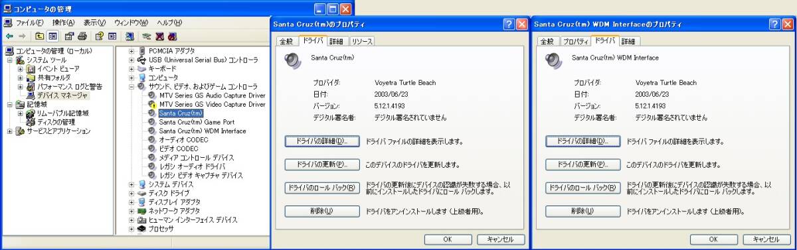The height and width of the screenshot is (250, 797).
Task: Click the デバイス マネージャ icon in left tree
Action: pyautogui.click(x=31, y=95)
